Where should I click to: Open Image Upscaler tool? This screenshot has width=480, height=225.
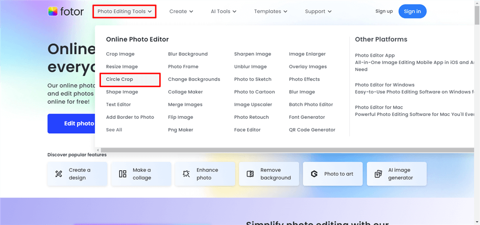click(x=253, y=105)
